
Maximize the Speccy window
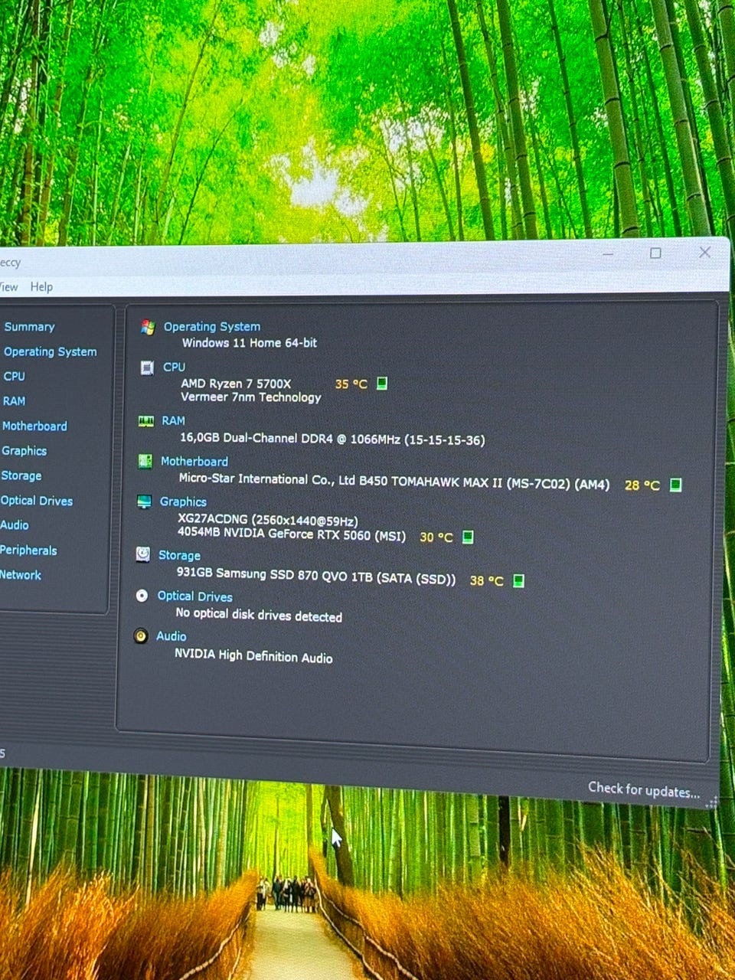coord(655,253)
